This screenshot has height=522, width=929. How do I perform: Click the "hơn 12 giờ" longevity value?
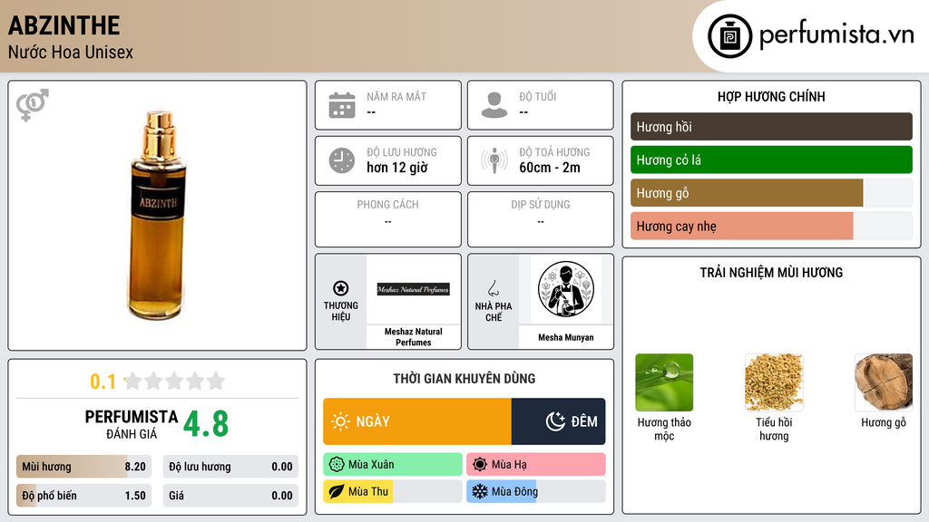(x=397, y=168)
